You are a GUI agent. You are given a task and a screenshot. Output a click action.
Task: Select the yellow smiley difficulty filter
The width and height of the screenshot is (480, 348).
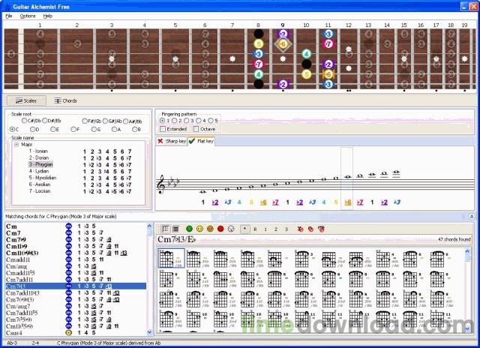[x=199, y=228]
